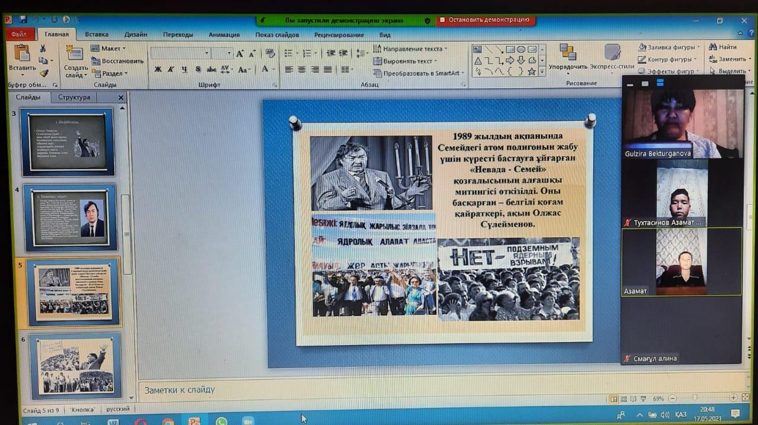758x425 pixels.
Task: Toggle underline (Ч) formatting
Action: (184, 69)
